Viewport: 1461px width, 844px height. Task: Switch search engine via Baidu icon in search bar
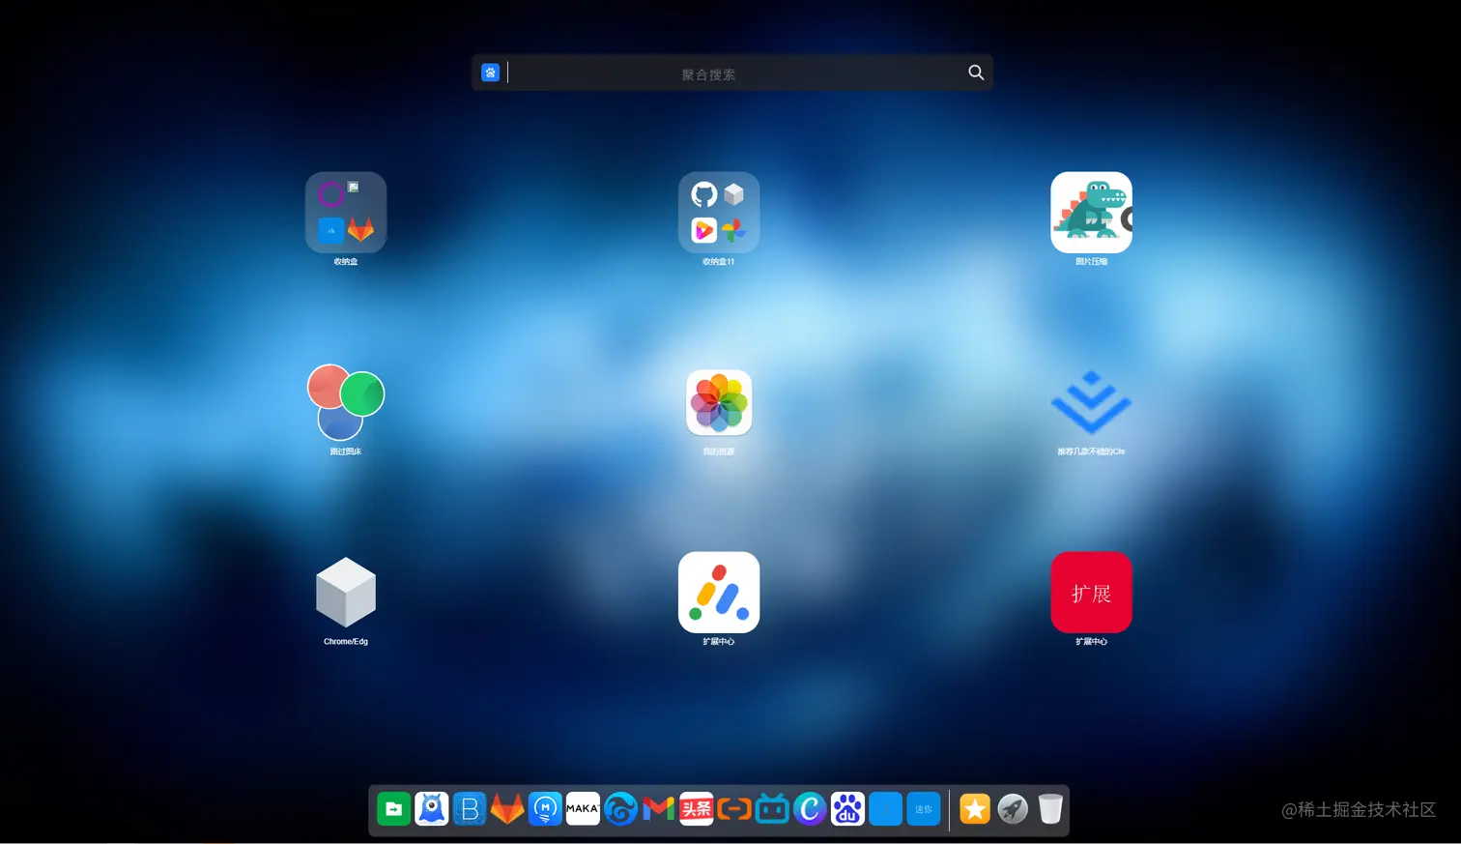click(x=490, y=73)
